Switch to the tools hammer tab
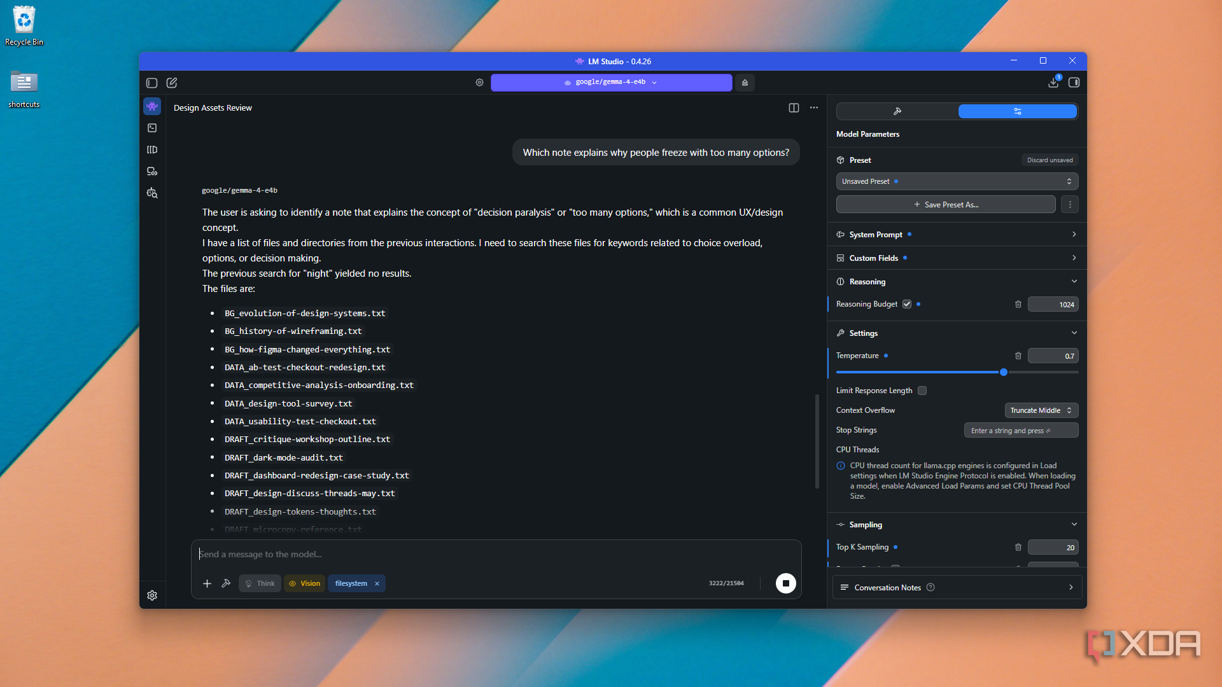 pyautogui.click(x=897, y=111)
